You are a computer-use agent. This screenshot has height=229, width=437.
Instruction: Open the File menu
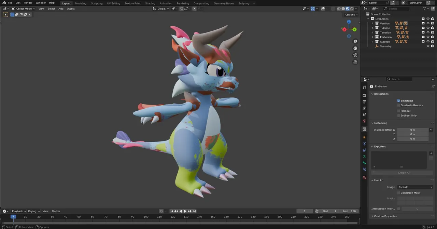coord(10,3)
